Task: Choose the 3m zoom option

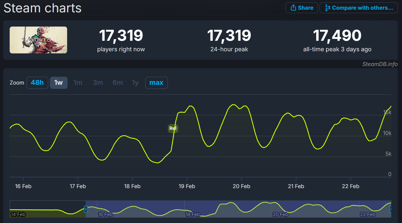Action: pyautogui.click(x=98, y=83)
